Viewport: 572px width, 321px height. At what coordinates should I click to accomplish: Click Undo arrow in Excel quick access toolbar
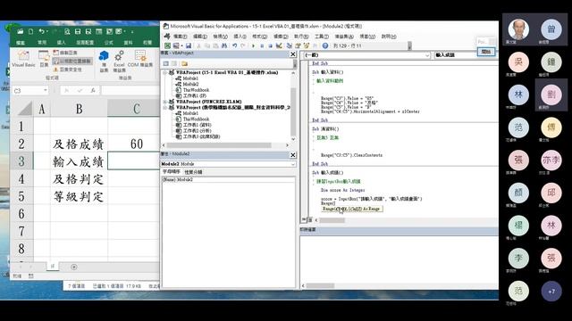(x=41, y=32)
